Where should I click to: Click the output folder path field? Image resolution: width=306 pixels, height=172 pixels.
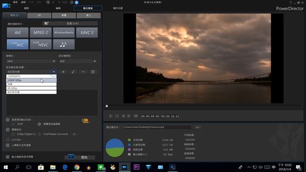point(157,127)
